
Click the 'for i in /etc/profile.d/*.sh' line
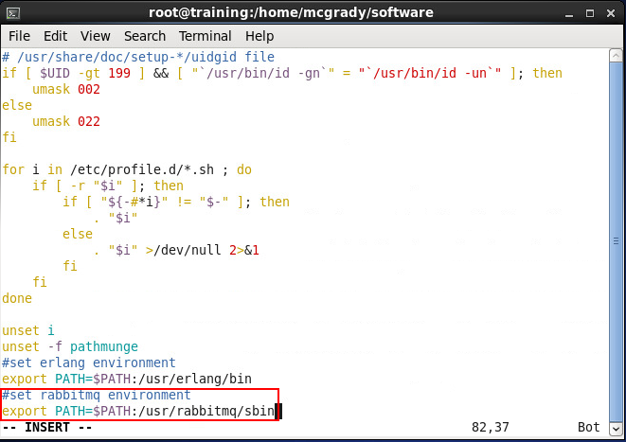click(127, 169)
